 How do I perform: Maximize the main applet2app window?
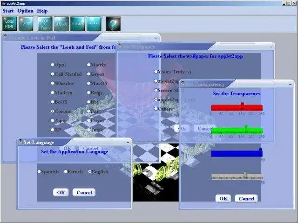click(289, 3)
